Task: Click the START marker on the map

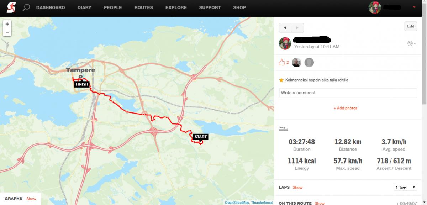Action: 200,137
